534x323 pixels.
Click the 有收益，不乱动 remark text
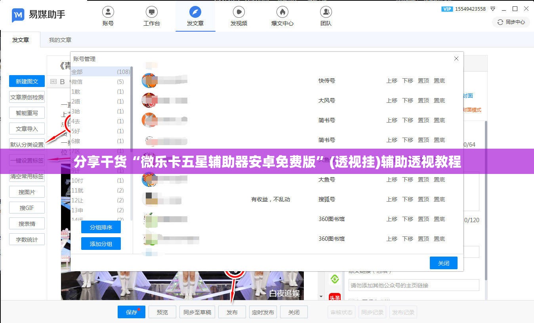(271, 199)
